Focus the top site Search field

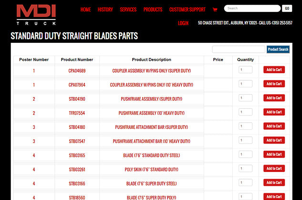coord(252,9)
